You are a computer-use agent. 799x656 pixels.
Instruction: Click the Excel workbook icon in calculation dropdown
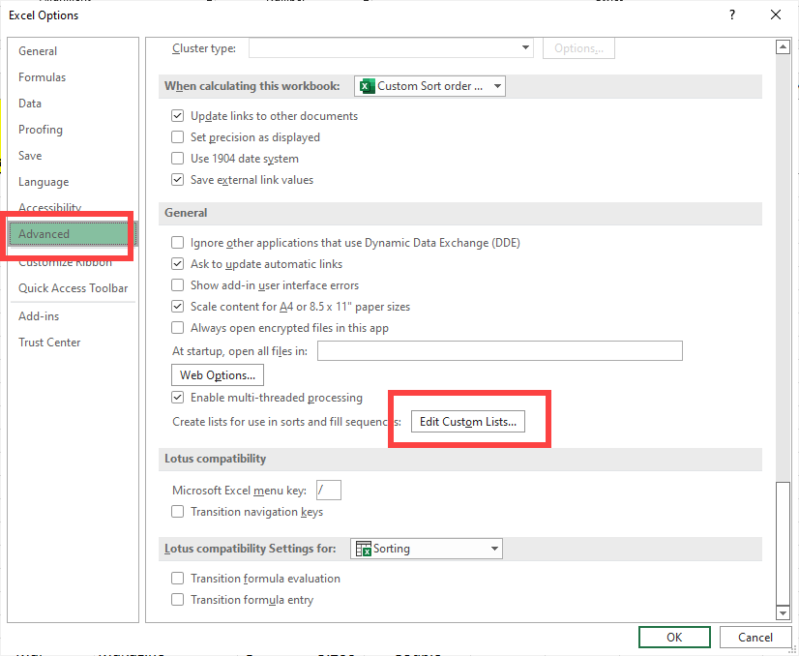pyautogui.click(x=367, y=86)
